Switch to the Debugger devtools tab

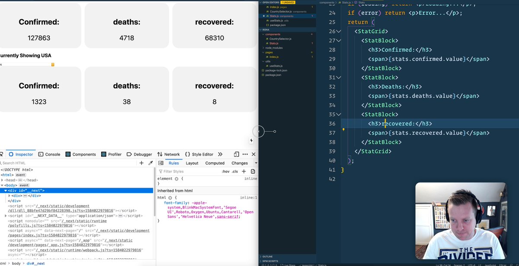coord(139,154)
